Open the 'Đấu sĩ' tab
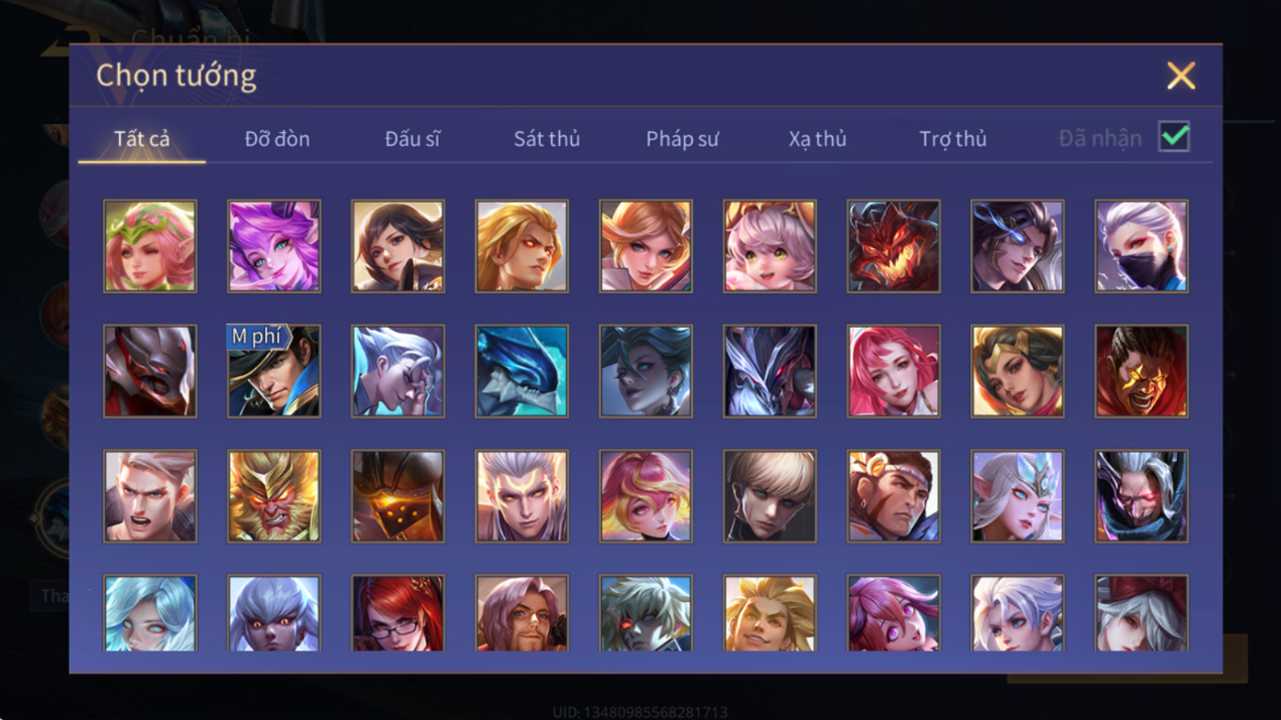 point(412,139)
